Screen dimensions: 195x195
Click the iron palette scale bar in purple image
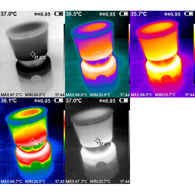[194, 54]
